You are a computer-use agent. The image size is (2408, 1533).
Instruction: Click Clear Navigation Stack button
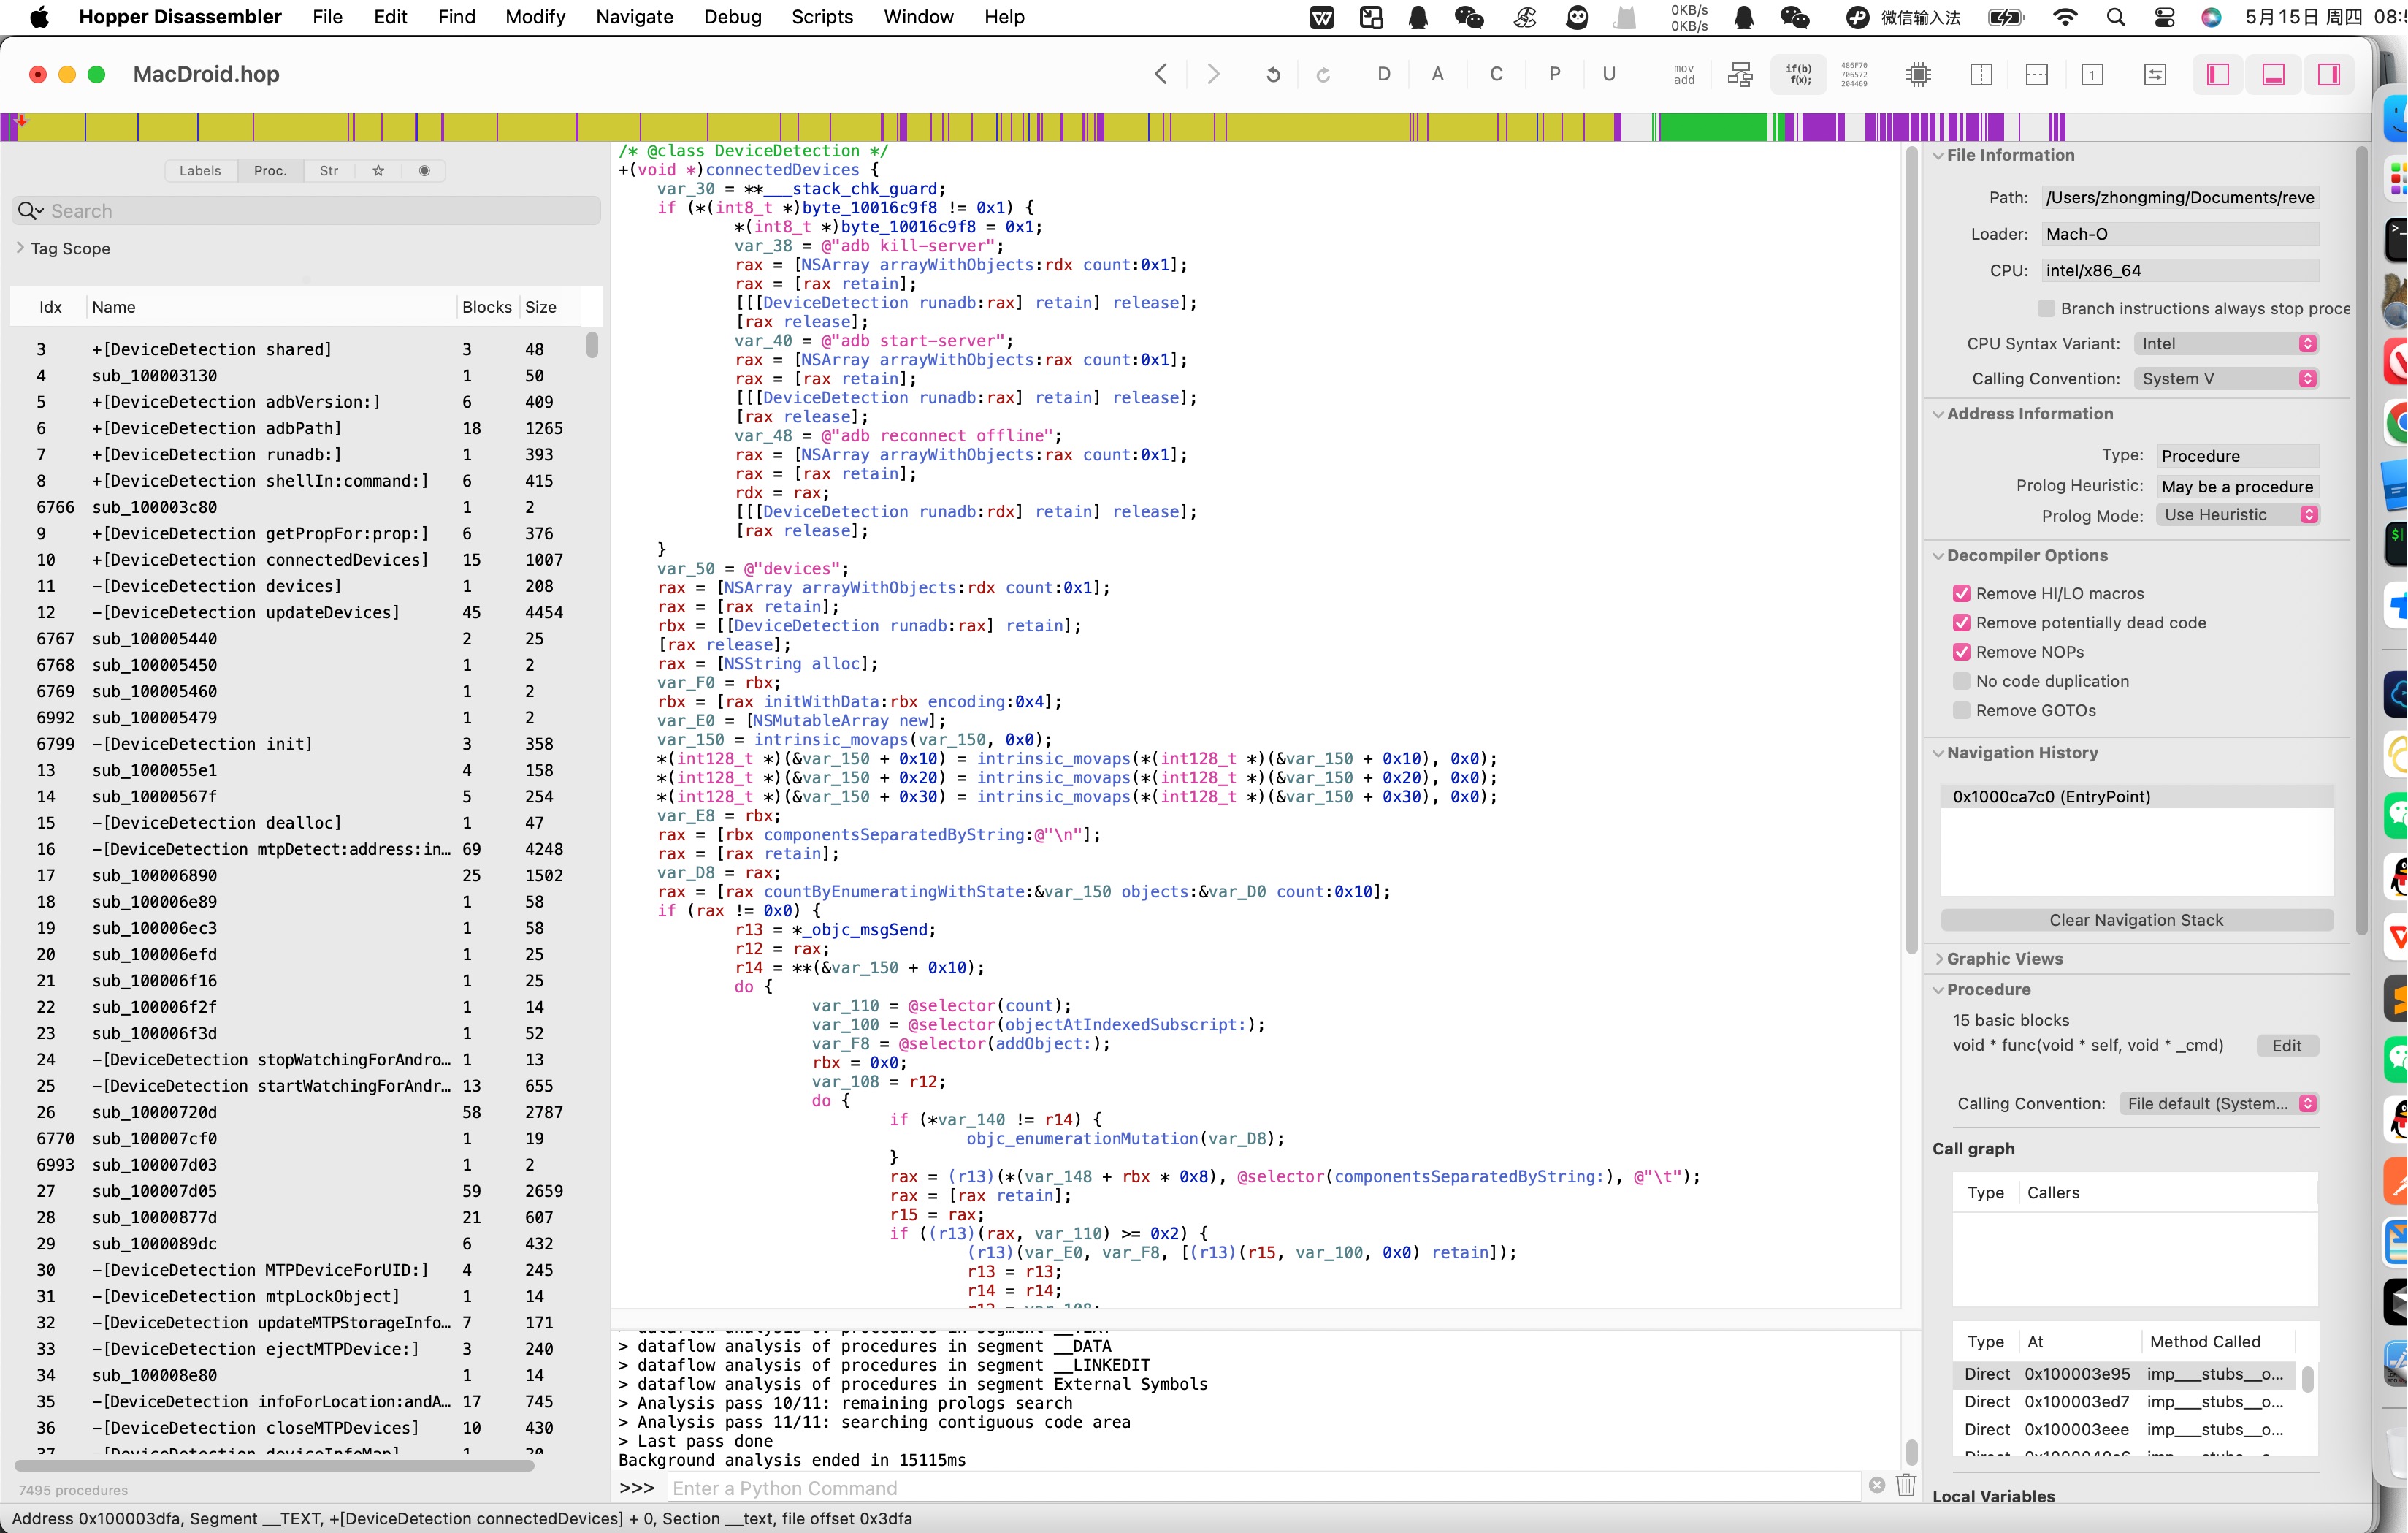pyautogui.click(x=2136, y=921)
